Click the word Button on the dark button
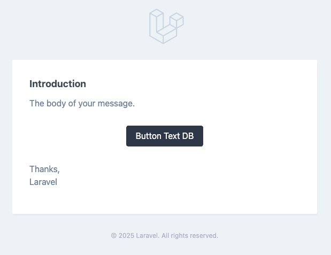Viewport: 331px width, 255px height. point(148,136)
